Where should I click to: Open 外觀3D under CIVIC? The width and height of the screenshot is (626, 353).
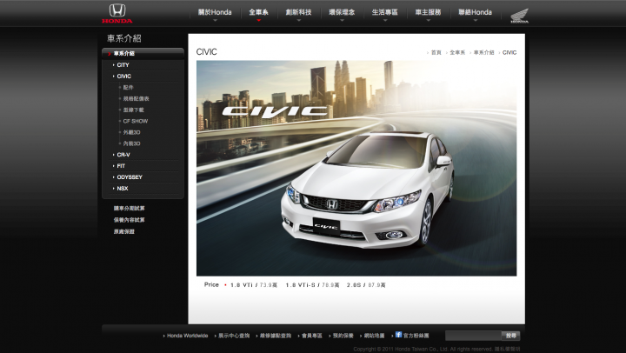(x=132, y=132)
